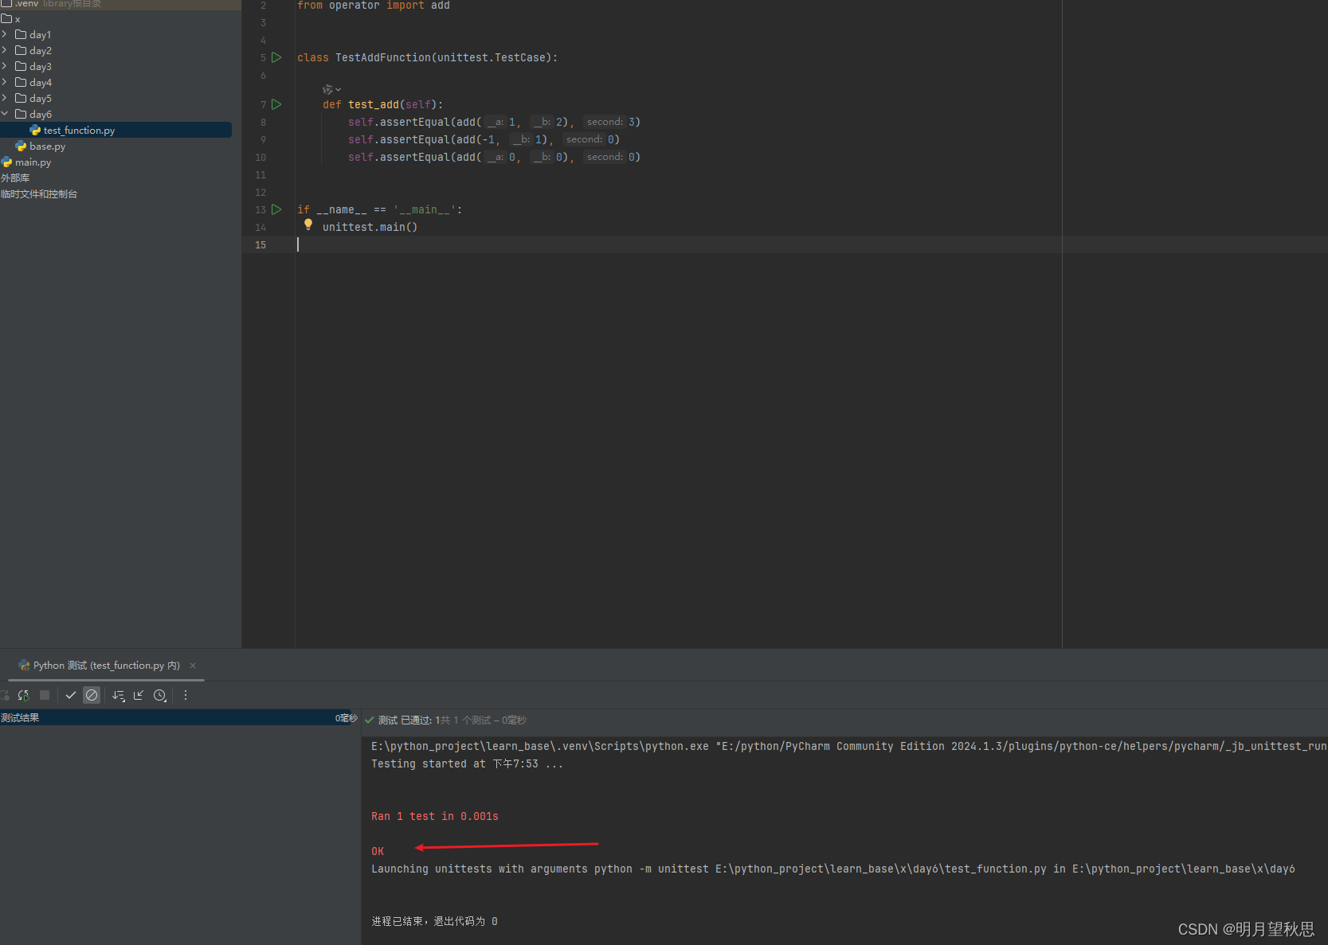Image resolution: width=1328 pixels, height=945 pixels.
Task: Open the more options vertical dots menu
Action: 186,695
